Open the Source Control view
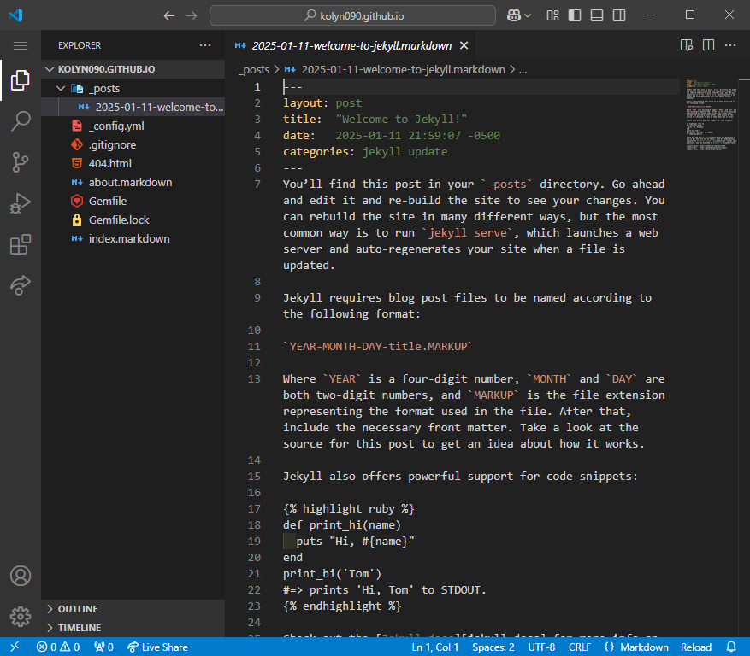This screenshot has height=656, width=750. 20,162
